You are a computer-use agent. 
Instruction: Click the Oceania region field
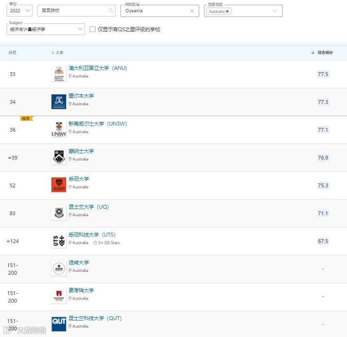[160, 11]
